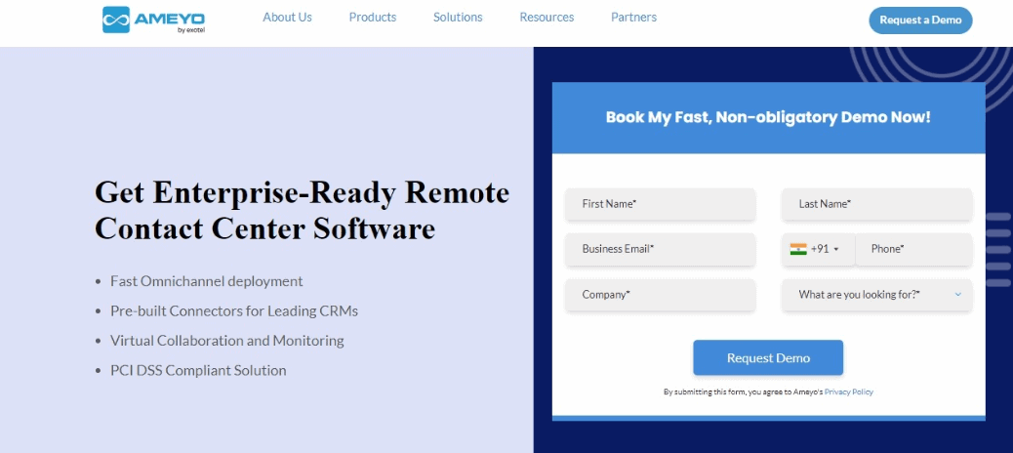Open the Solutions menu

pos(458,18)
